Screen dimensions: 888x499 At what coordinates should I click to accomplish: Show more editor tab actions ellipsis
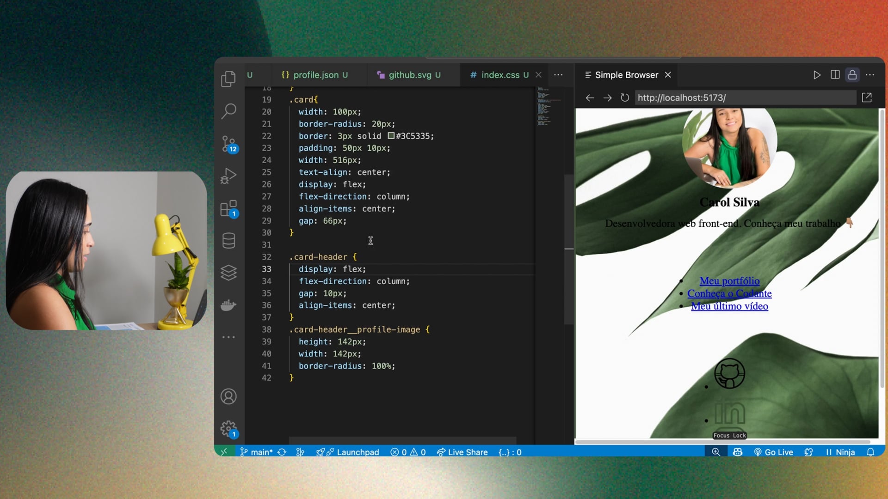pos(558,75)
